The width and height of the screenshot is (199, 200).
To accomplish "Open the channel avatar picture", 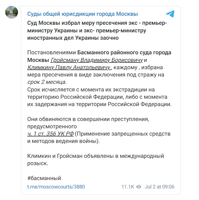I will [12, 12].
